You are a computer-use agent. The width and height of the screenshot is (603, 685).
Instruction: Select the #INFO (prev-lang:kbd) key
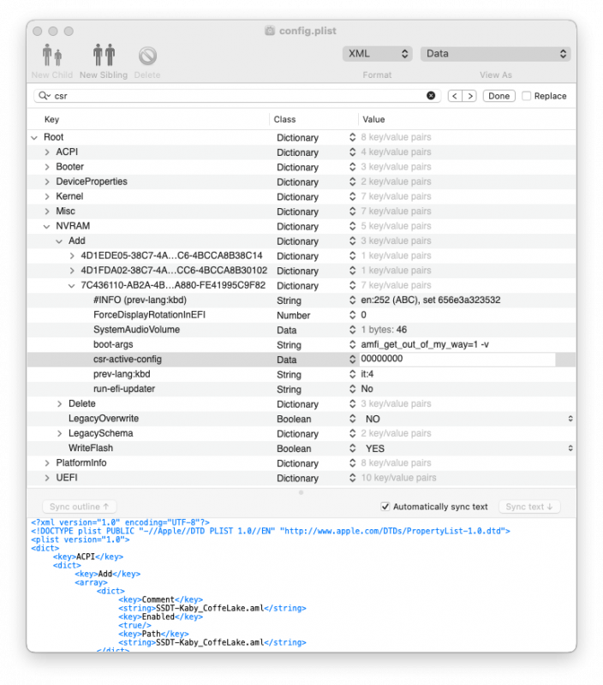click(x=140, y=301)
